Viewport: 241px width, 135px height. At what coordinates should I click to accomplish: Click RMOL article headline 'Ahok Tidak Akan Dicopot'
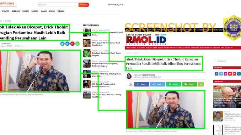point(164,63)
